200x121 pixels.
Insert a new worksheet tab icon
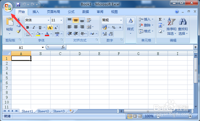click(x=71, y=111)
